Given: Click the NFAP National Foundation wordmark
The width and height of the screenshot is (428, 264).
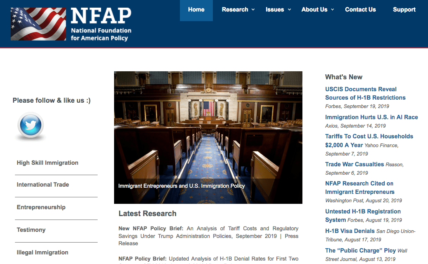Looking at the screenshot, I should 101,24.
